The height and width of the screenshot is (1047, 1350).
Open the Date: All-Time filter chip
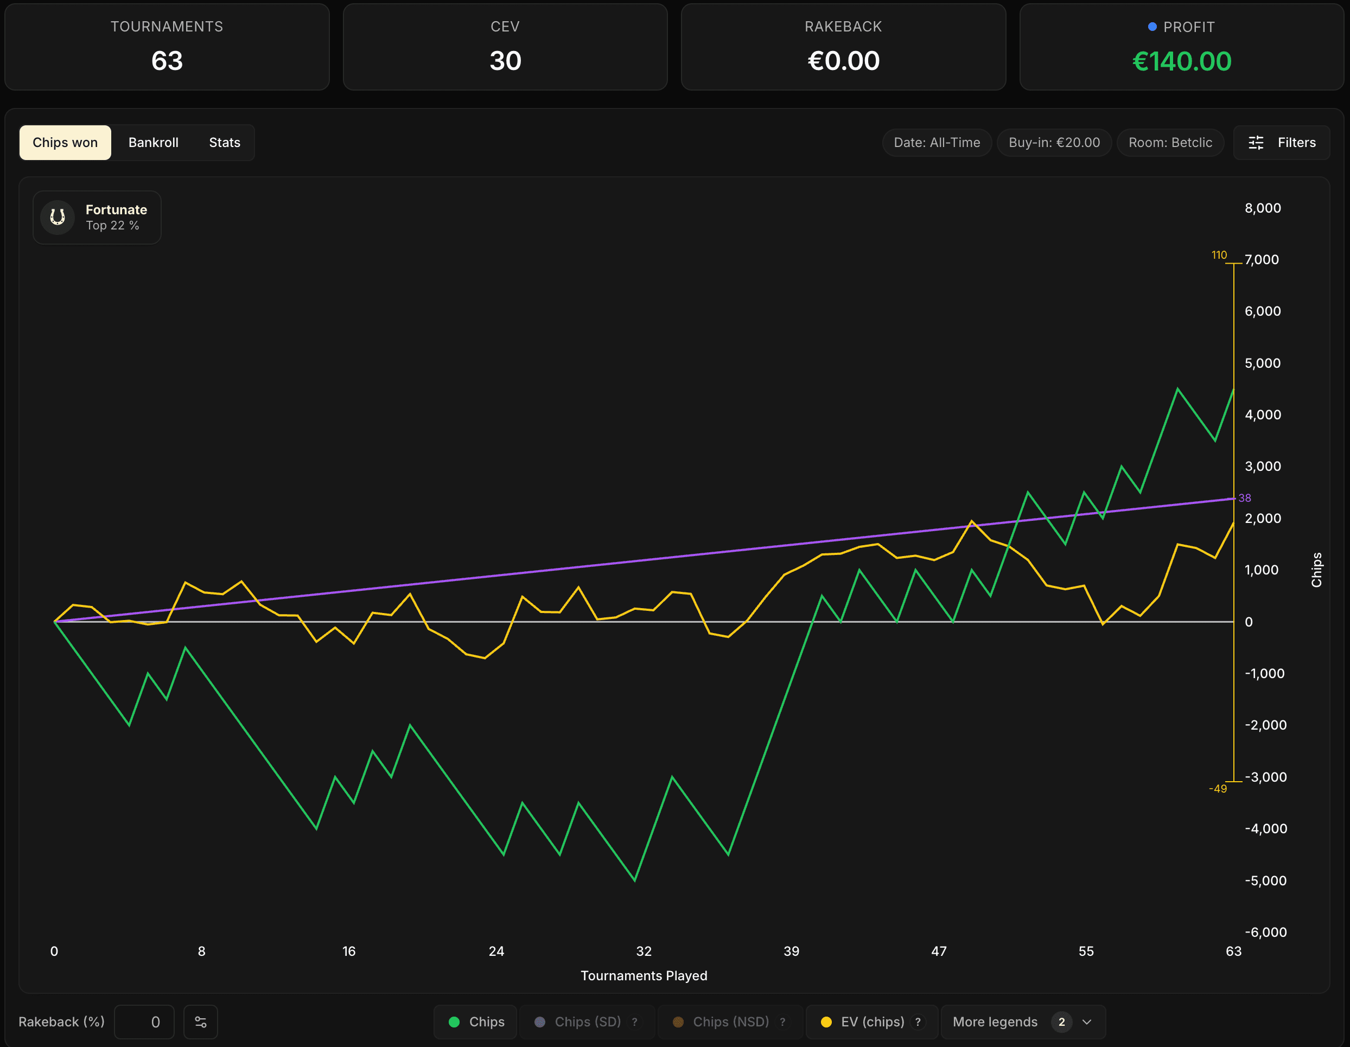[x=937, y=143]
